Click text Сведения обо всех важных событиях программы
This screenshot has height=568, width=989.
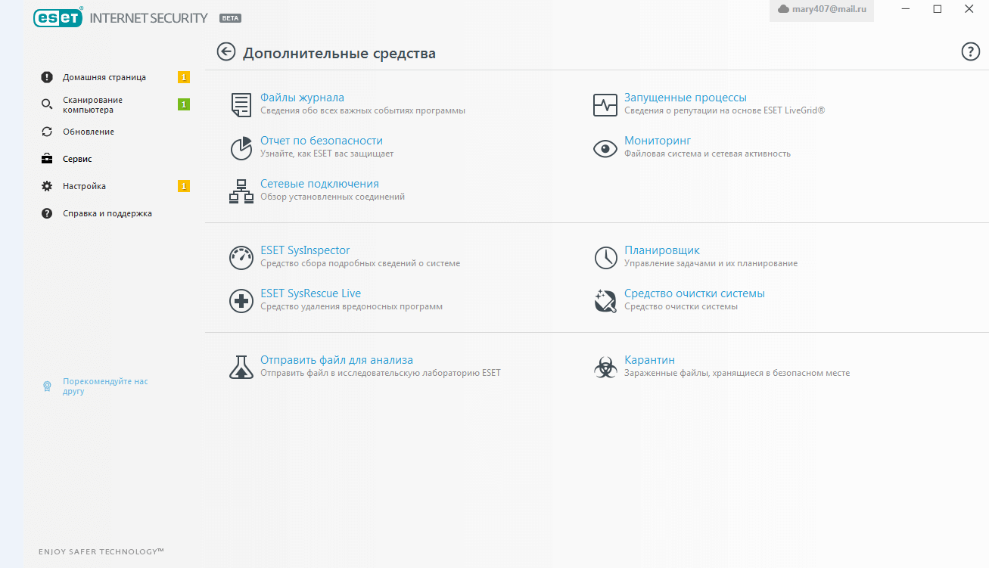click(362, 110)
